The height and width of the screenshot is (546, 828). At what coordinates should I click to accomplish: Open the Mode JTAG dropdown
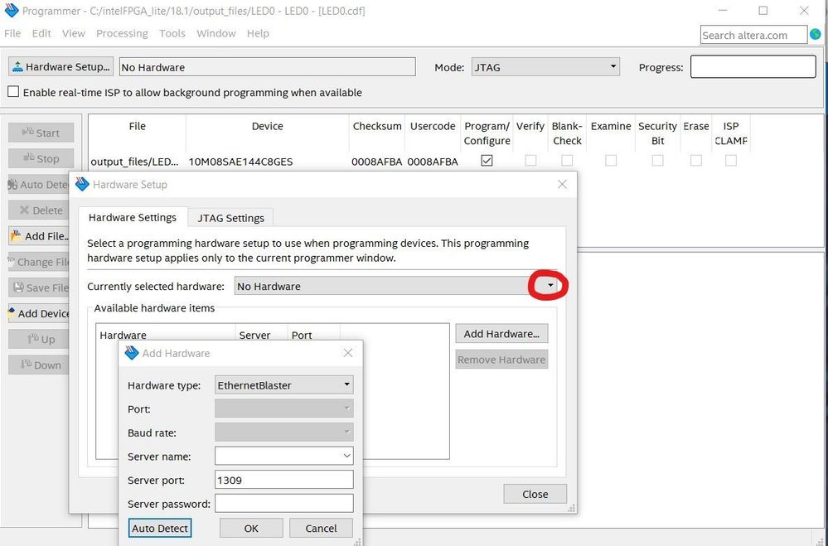pos(545,67)
